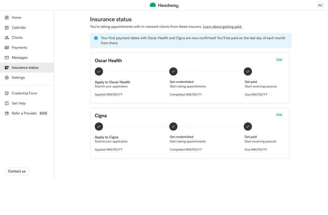The width and height of the screenshot is (328, 215).
Task: Click Oscar Health Live status badge
Action: tap(279, 60)
